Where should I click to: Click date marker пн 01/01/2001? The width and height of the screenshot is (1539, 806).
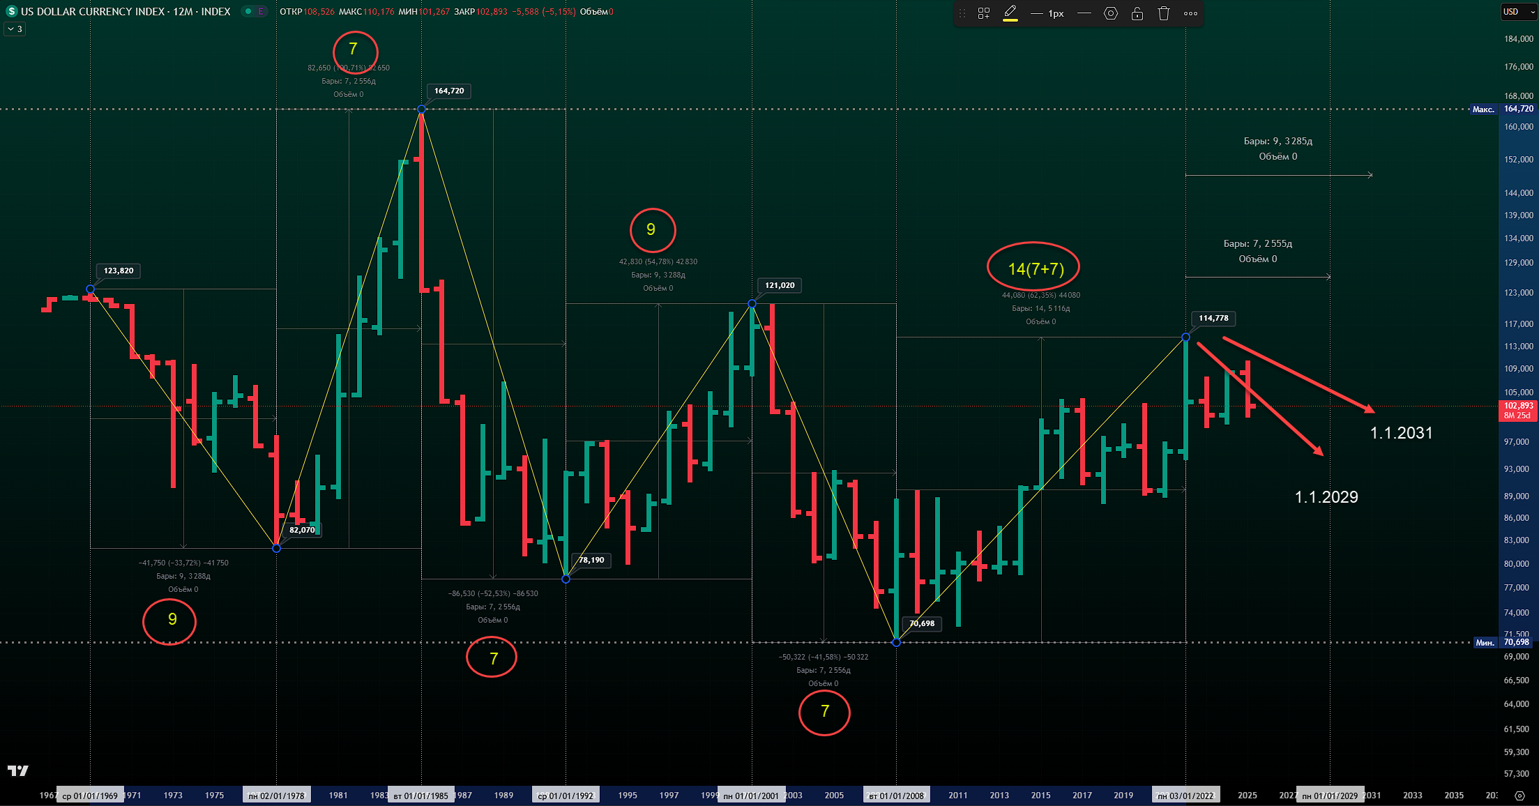coord(751,796)
